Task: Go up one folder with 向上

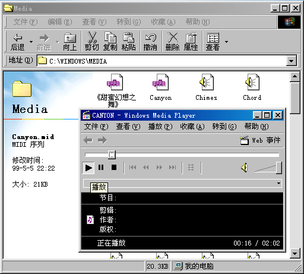Action: pyautogui.click(x=69, y=42)
